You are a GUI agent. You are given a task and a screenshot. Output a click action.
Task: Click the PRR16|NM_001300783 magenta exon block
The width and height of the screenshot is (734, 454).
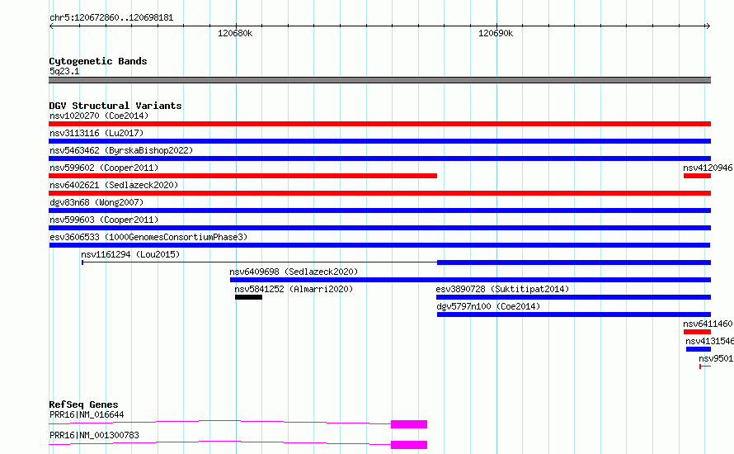click(409, 445)
